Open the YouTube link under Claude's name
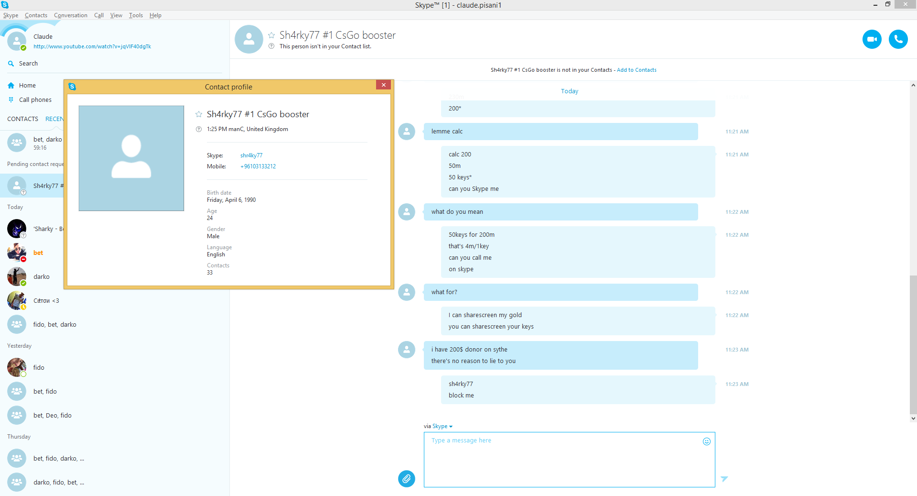Image resolution: width=917 pixels, height=496 pixels. click(92, 46)
